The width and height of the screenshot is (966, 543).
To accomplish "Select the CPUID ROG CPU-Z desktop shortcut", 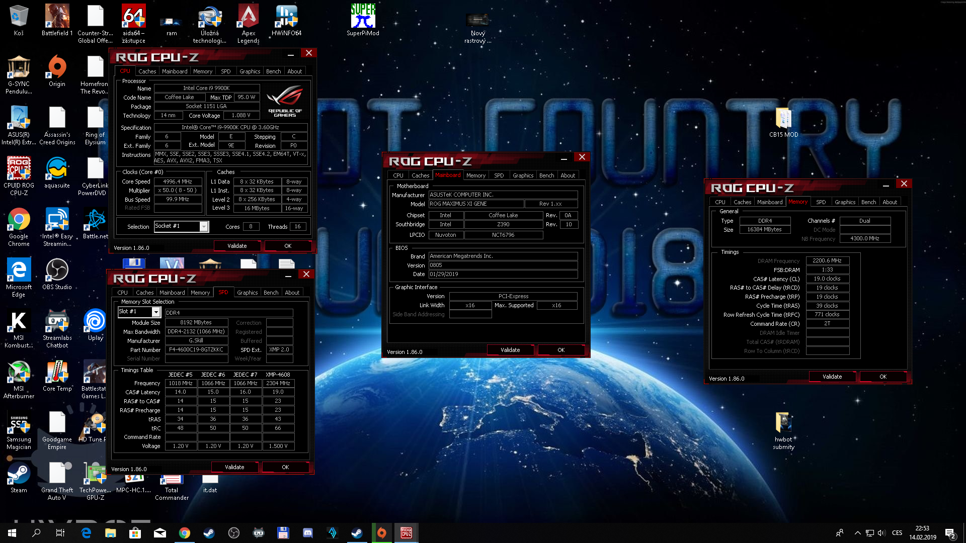I will click(19, 176).
